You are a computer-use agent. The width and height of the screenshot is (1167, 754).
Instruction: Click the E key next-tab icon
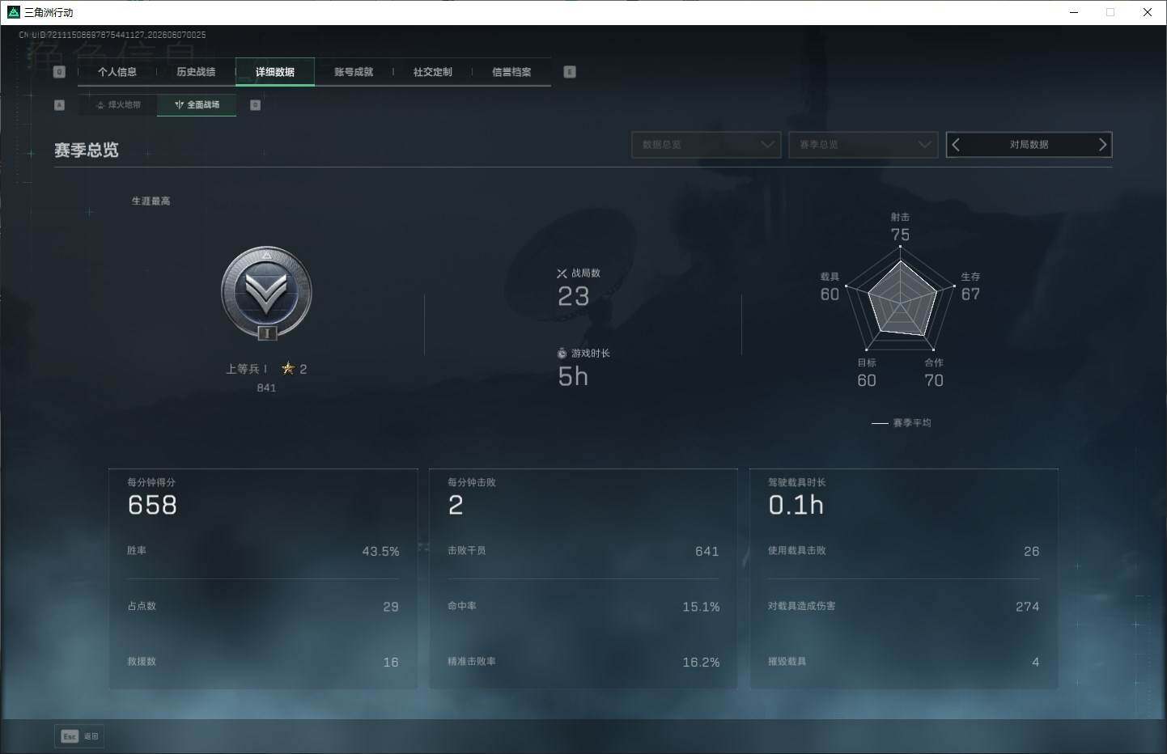click(570, 72)
